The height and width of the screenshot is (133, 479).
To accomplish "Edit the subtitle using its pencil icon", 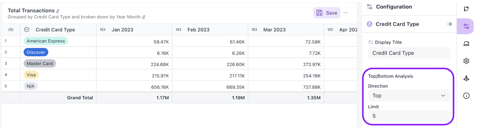I will point(144,17).
